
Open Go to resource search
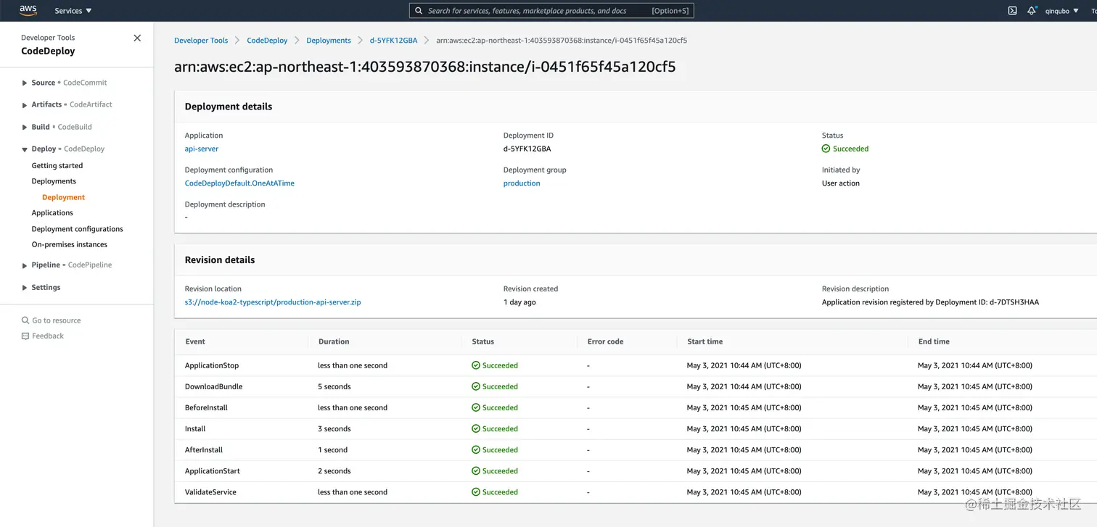(51, 320)
